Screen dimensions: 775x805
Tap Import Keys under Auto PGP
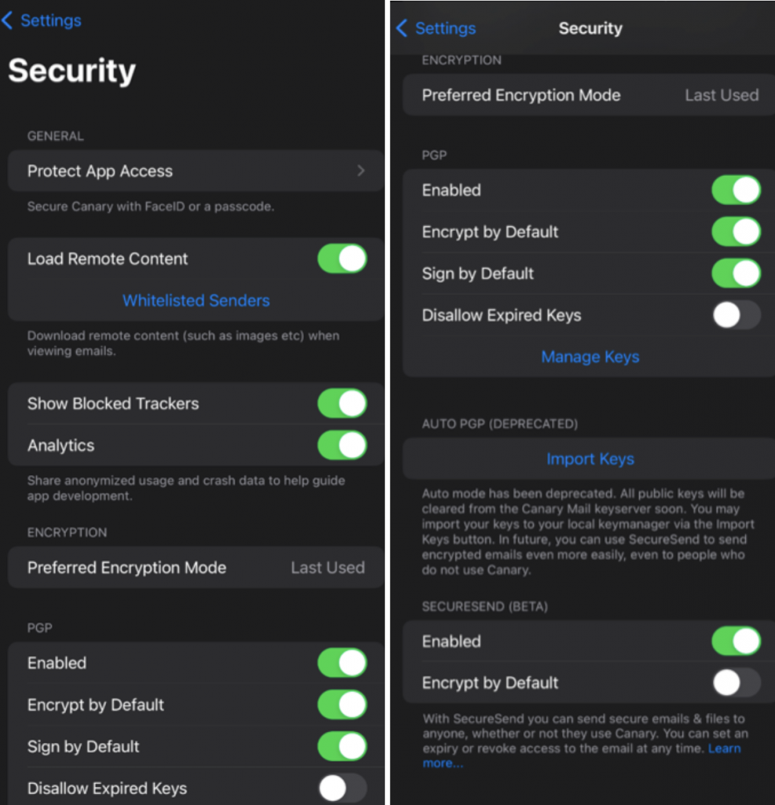click(x=590, y=458)
